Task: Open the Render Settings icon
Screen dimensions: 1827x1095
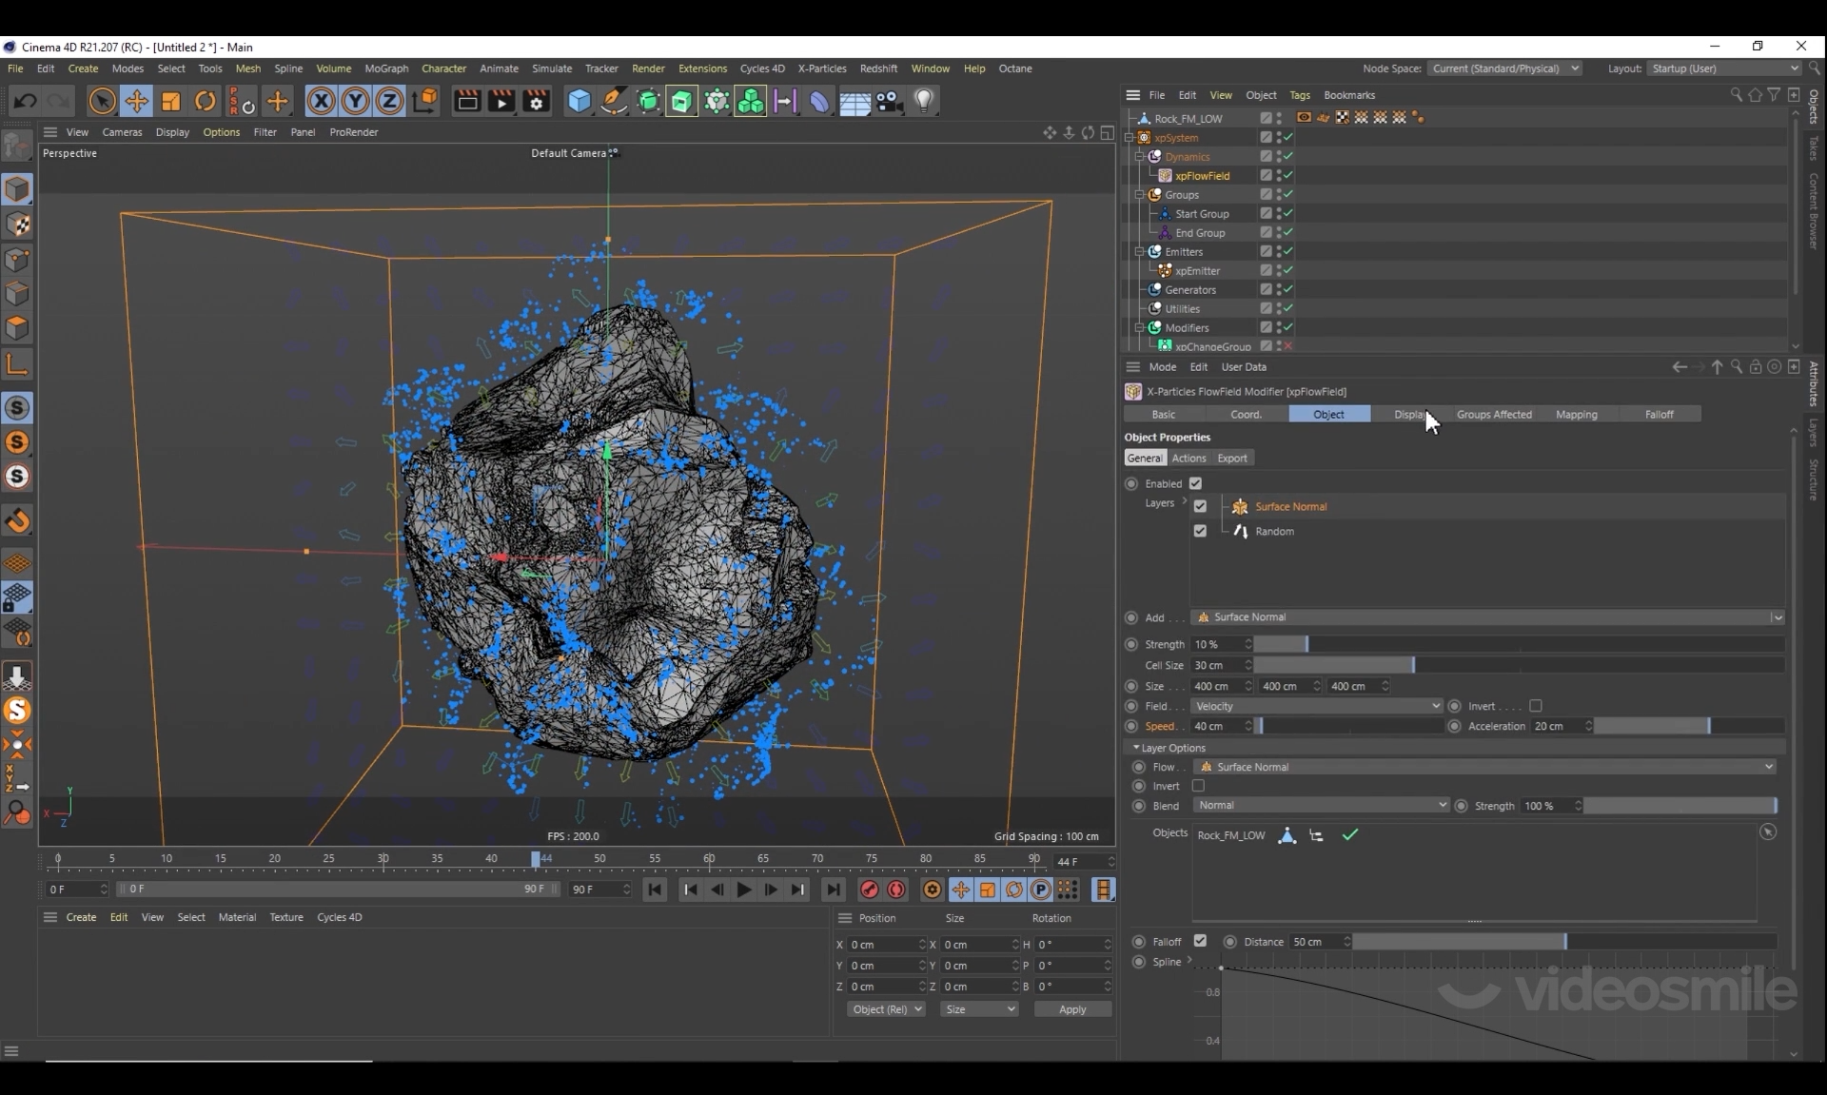Action: (537, 101)
